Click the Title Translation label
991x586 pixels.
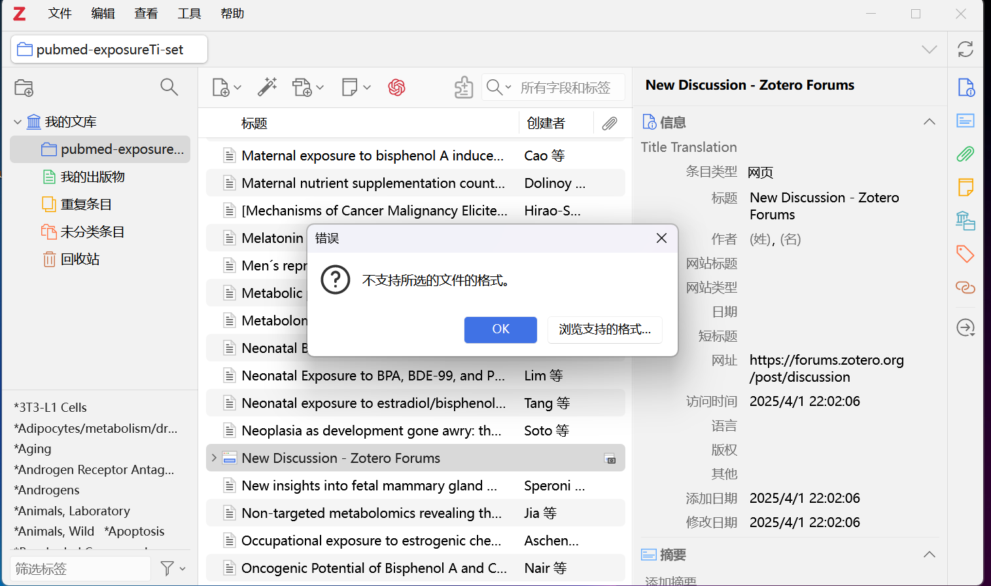(689, 147)
